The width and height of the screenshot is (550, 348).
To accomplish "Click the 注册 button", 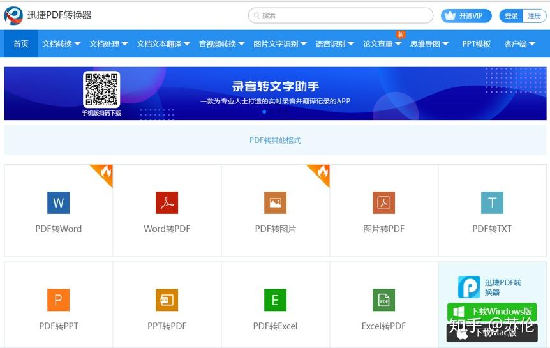I will pos(534,16).
